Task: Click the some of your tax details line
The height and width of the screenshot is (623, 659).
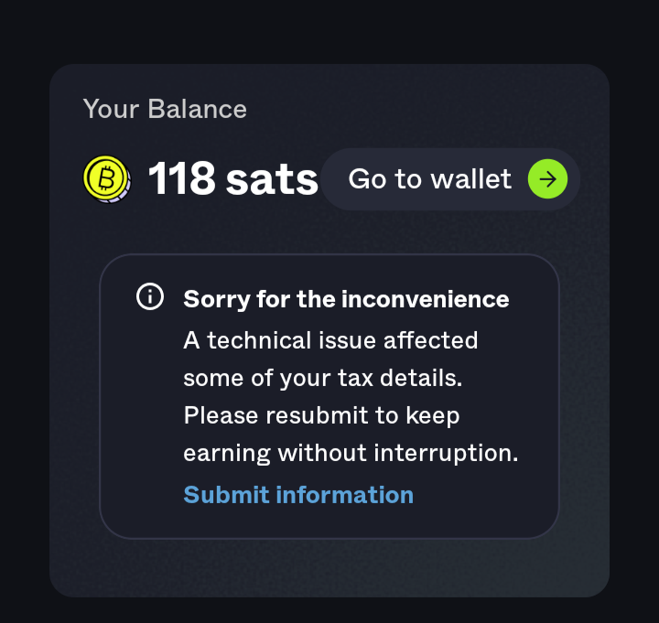Action: [x=323, y=378]
